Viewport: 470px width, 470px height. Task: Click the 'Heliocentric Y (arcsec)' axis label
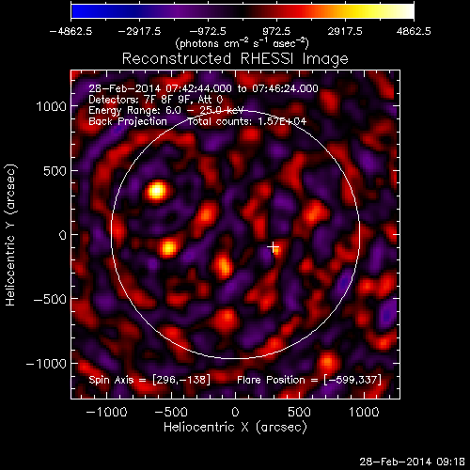tap(10, 235)
